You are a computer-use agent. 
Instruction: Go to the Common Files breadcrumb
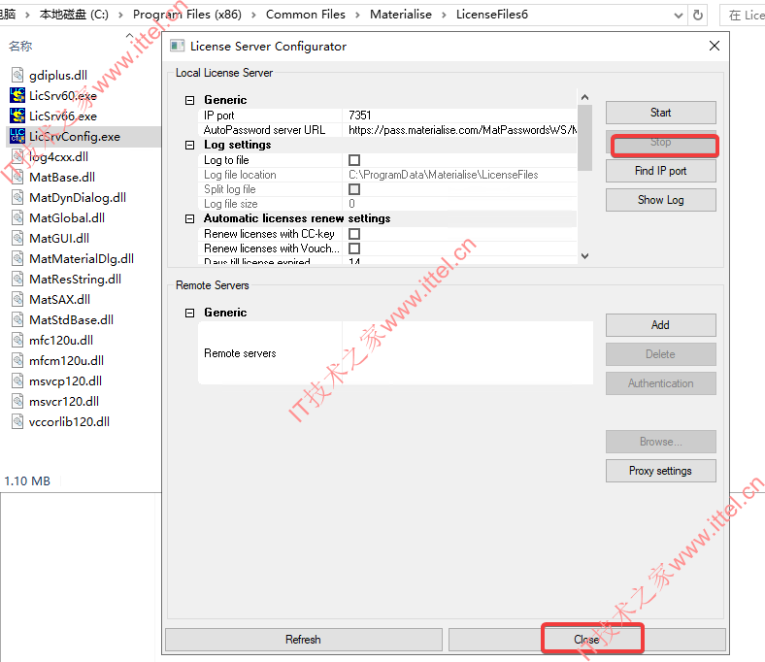click(306, 15)
